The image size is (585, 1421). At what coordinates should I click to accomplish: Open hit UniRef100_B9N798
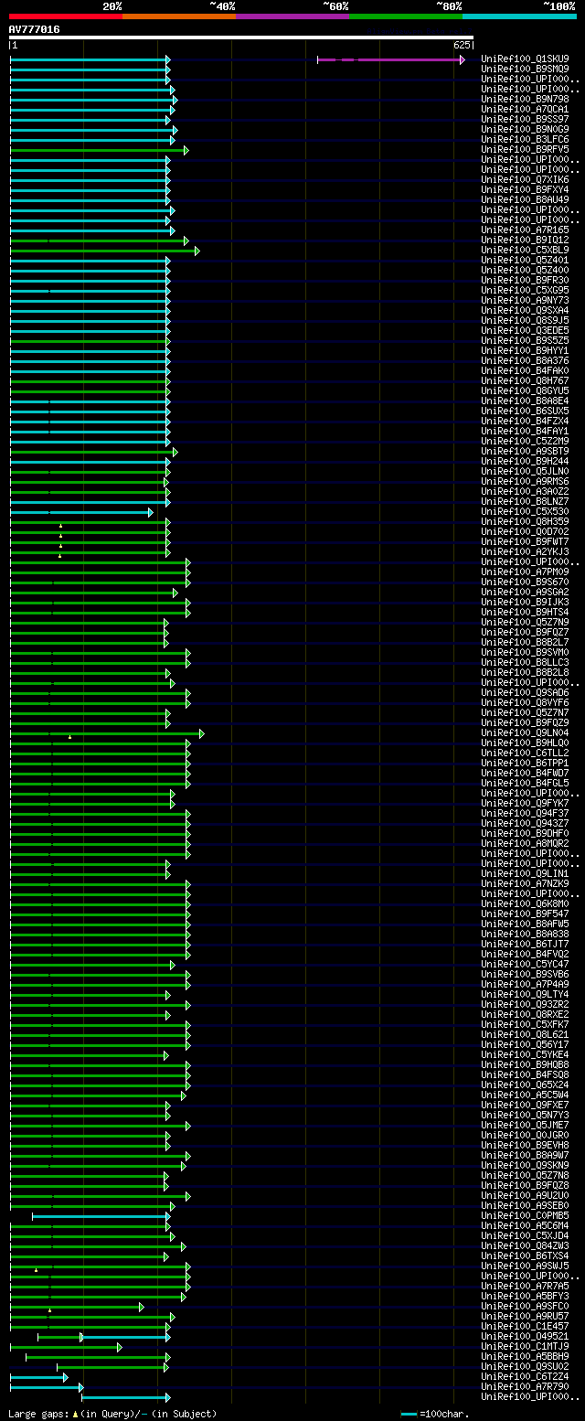525,99
